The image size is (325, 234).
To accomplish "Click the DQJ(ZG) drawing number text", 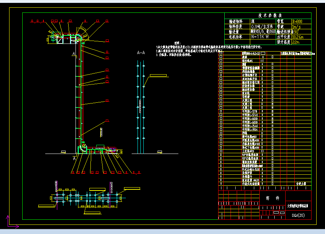I will click(298, 215).
